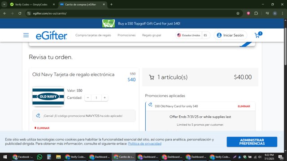Open the media controls icon in toolbar
The width and height of the screenshot is (287, 161).
267,13
